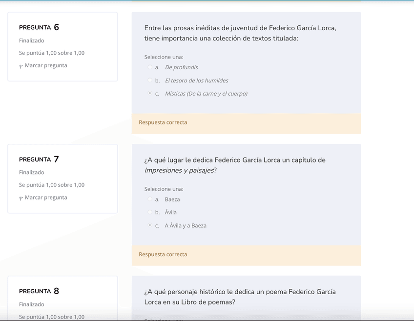414x321 pixels.
Task: Click 'Respuesta correcta' feedback below question 6
Action: pyautogui.click(x=163, y=122)
